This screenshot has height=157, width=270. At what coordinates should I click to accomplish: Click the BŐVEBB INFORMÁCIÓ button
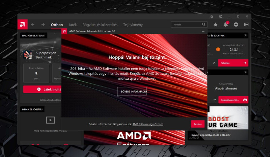[132, 91]
